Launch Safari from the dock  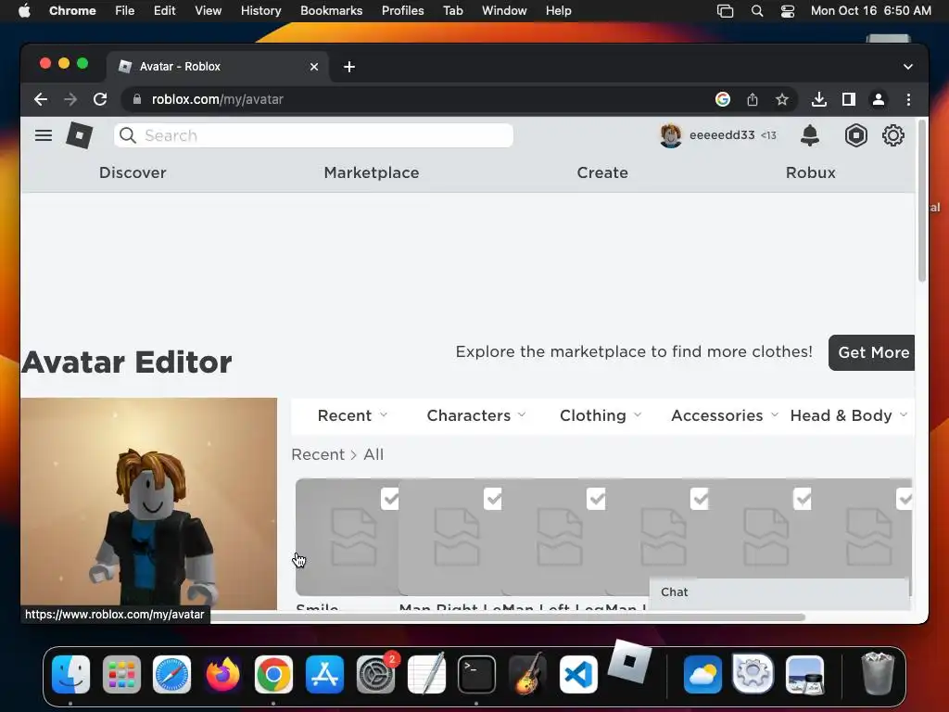click(171, 674)
